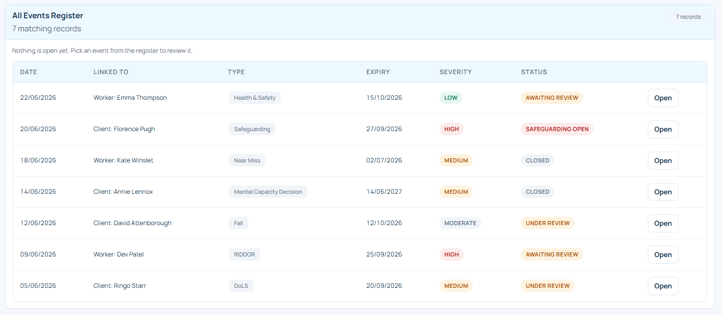
Task: Click 'Worker: Emma Thompson' cell
Action: pos(130,98)
